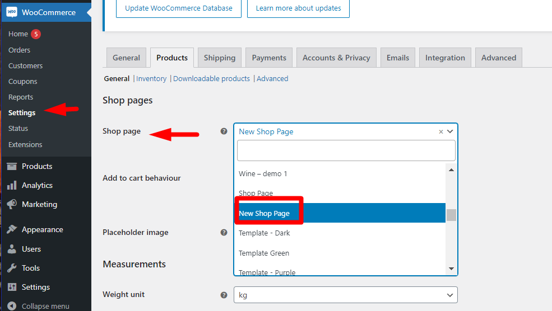Open Tools via the wrench icon

[x=12, y=268]
